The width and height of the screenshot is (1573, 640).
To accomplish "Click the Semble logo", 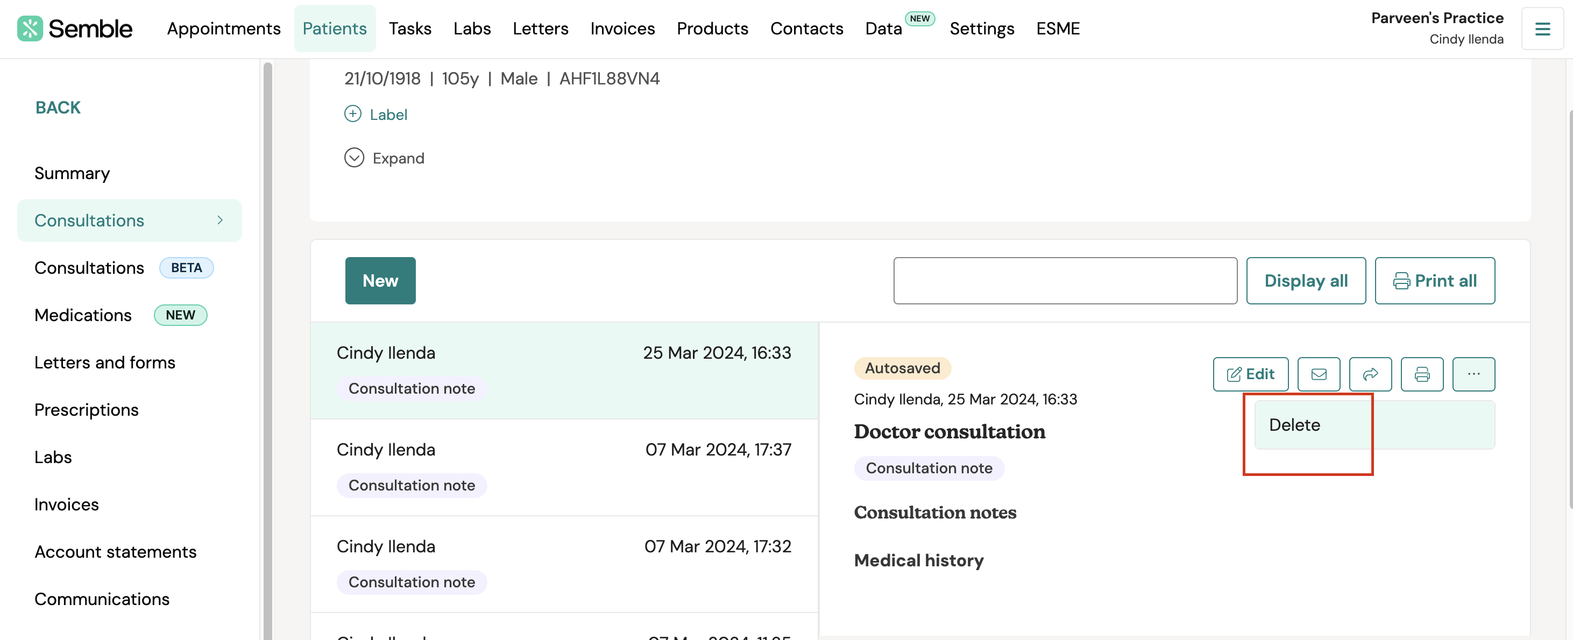I will click(x=74, y=29).
